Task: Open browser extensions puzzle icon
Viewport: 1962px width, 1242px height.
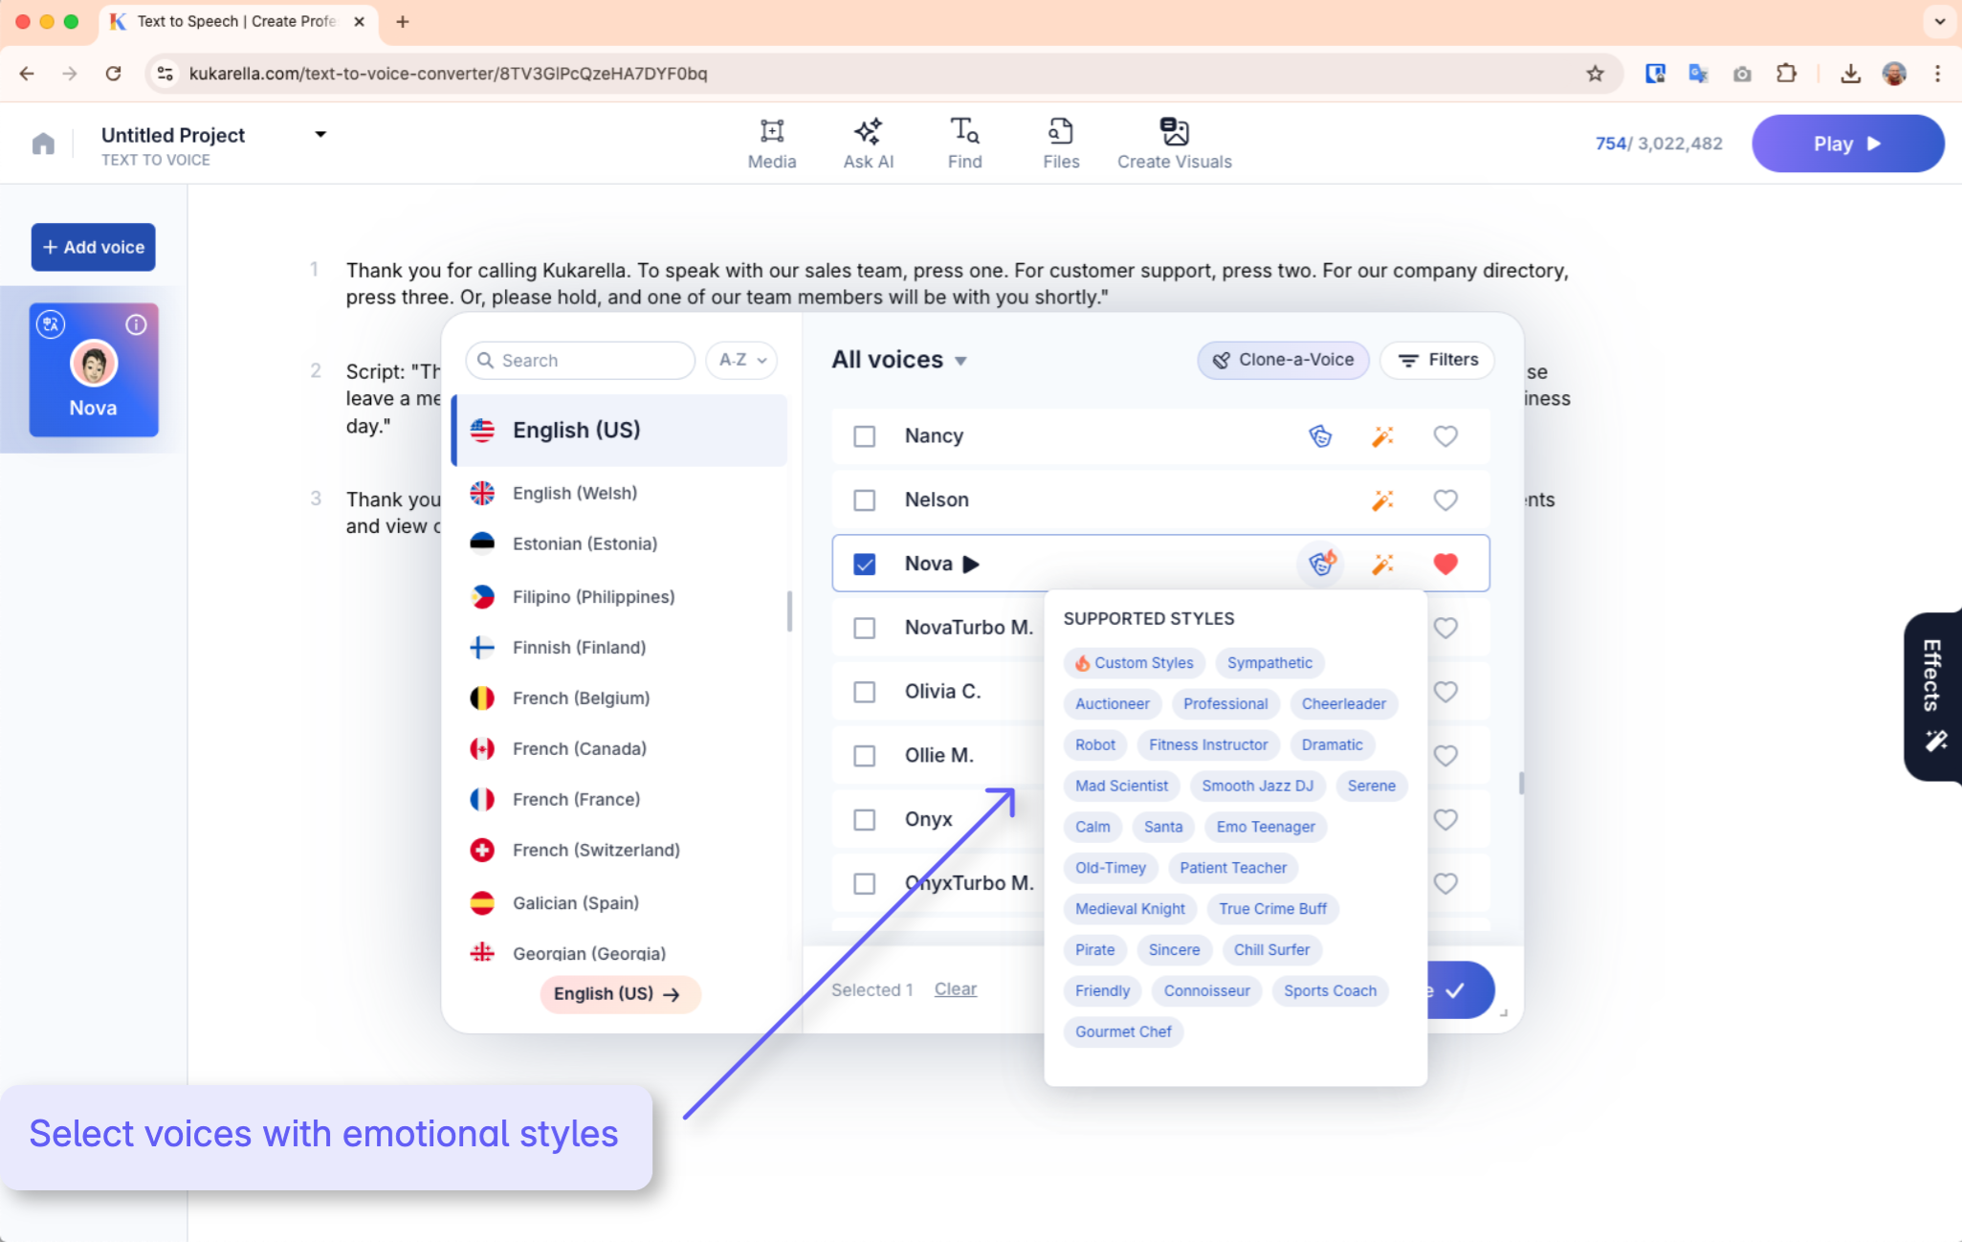Action: tap(1786, 74)
